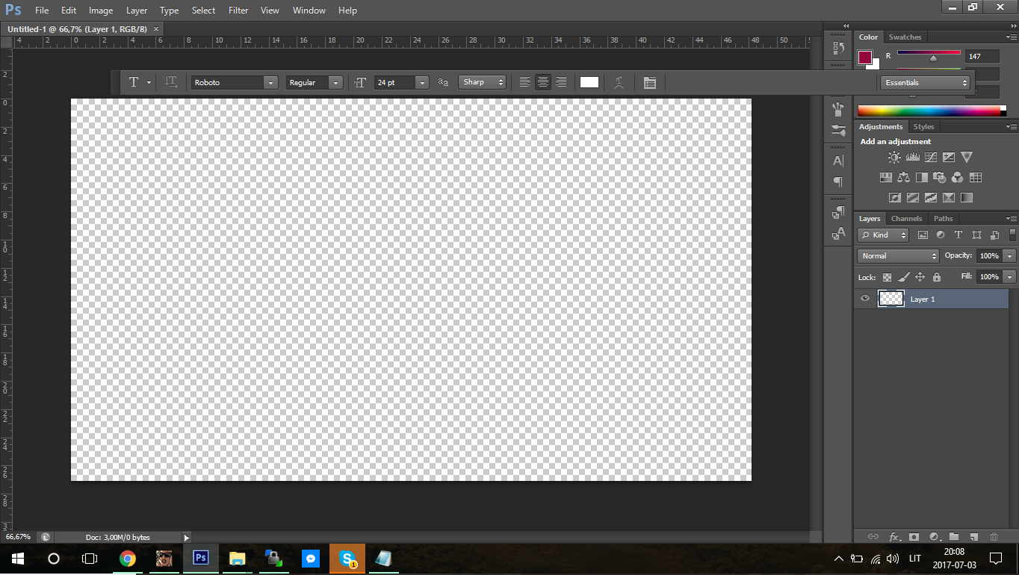Center align text
The height and width of the screenshot is (575, 1019).
tap(543, 83)
